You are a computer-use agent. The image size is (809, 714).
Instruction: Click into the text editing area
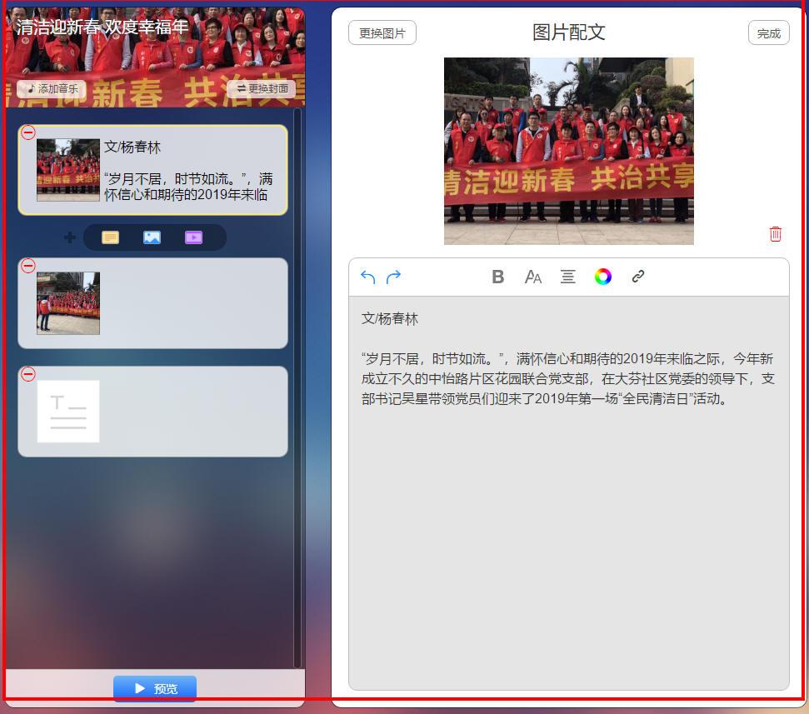(x=568, y=517)
